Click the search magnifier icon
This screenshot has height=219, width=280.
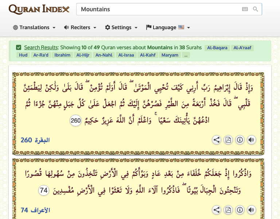click(256, 9)
